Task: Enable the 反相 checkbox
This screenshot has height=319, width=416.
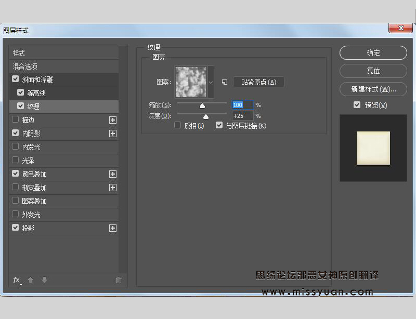Action: (x=178, y=125)
